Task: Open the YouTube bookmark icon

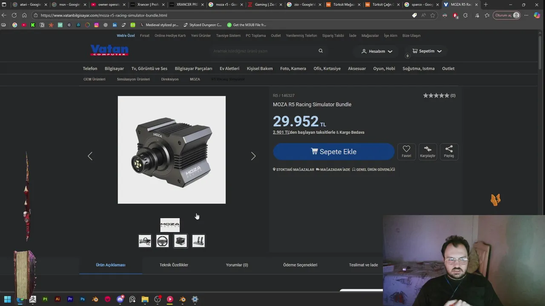Action: (x=24, y=25)
